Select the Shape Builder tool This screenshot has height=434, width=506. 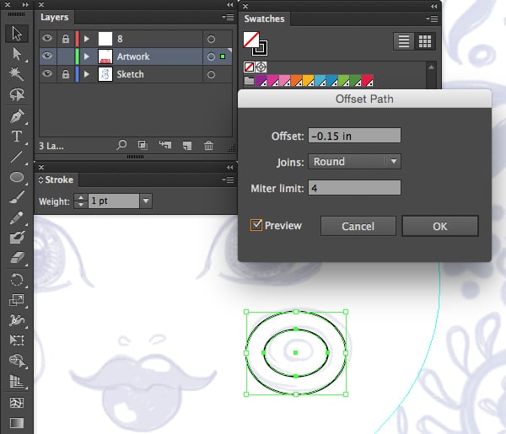click(17, 361)
